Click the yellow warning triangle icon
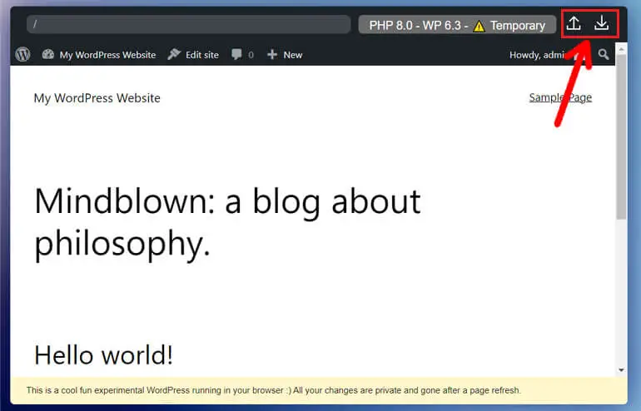 click(x=479, y=26)
